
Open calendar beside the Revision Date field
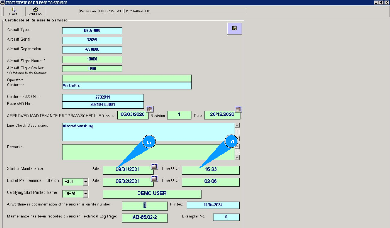[238, 109]
